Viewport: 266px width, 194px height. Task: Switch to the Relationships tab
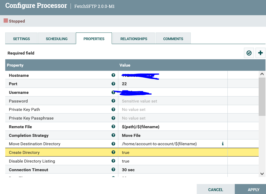click(x=134, y=39)
